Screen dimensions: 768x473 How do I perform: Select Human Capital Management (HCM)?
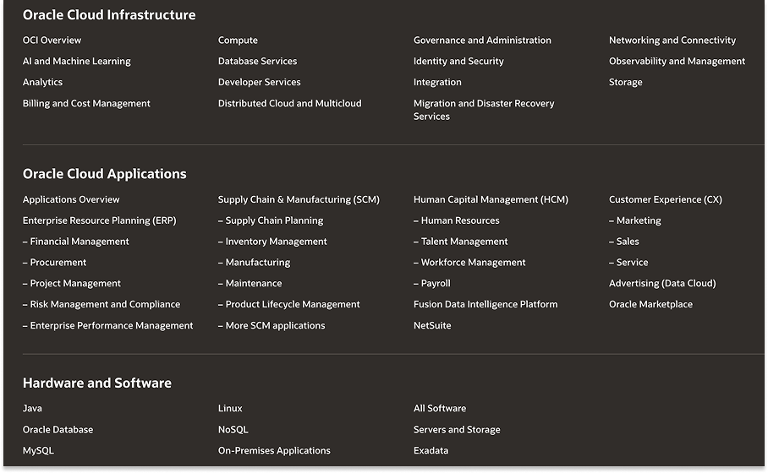491,199
